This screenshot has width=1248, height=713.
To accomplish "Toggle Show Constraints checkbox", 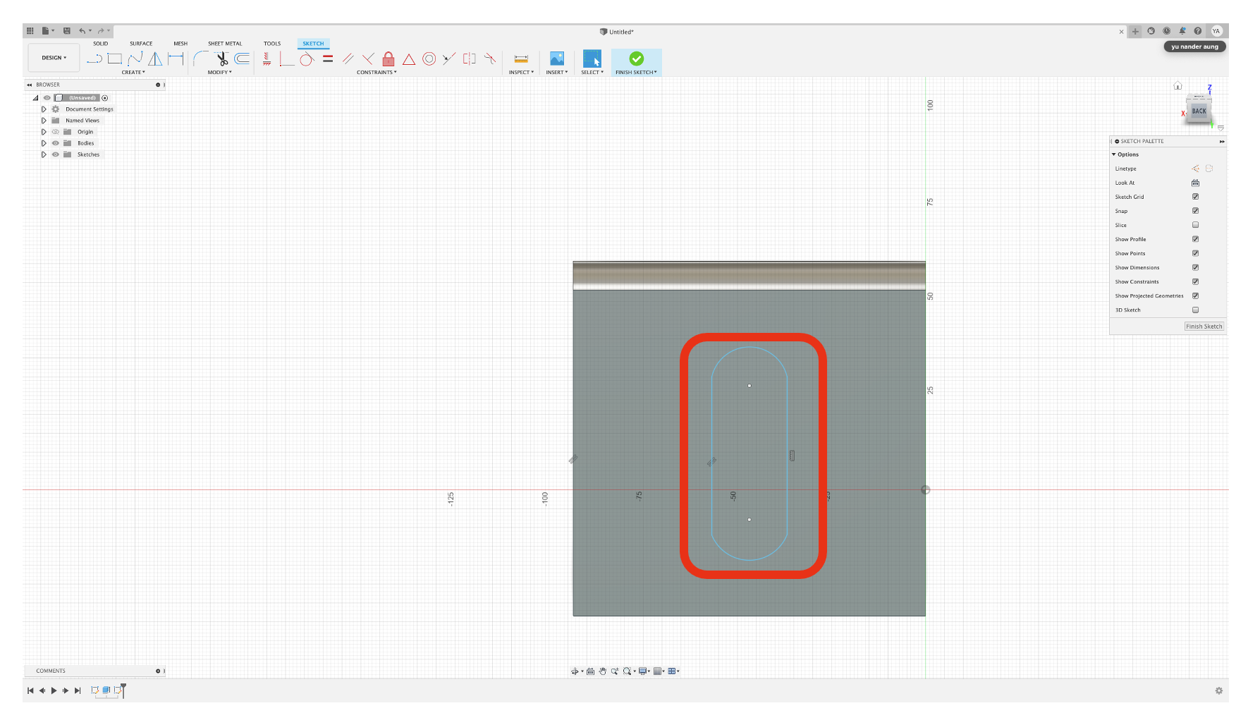I will point(1195,281).
